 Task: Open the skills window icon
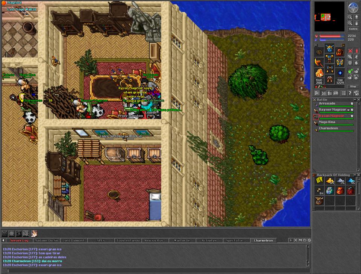(317, 93)
